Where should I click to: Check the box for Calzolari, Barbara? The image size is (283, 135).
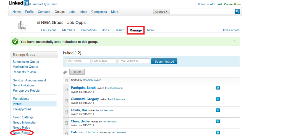[66, 134]
